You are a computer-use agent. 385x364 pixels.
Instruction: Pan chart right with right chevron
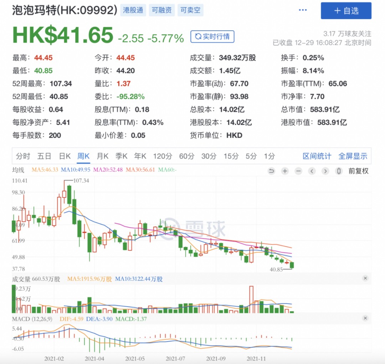click(325, 171)
